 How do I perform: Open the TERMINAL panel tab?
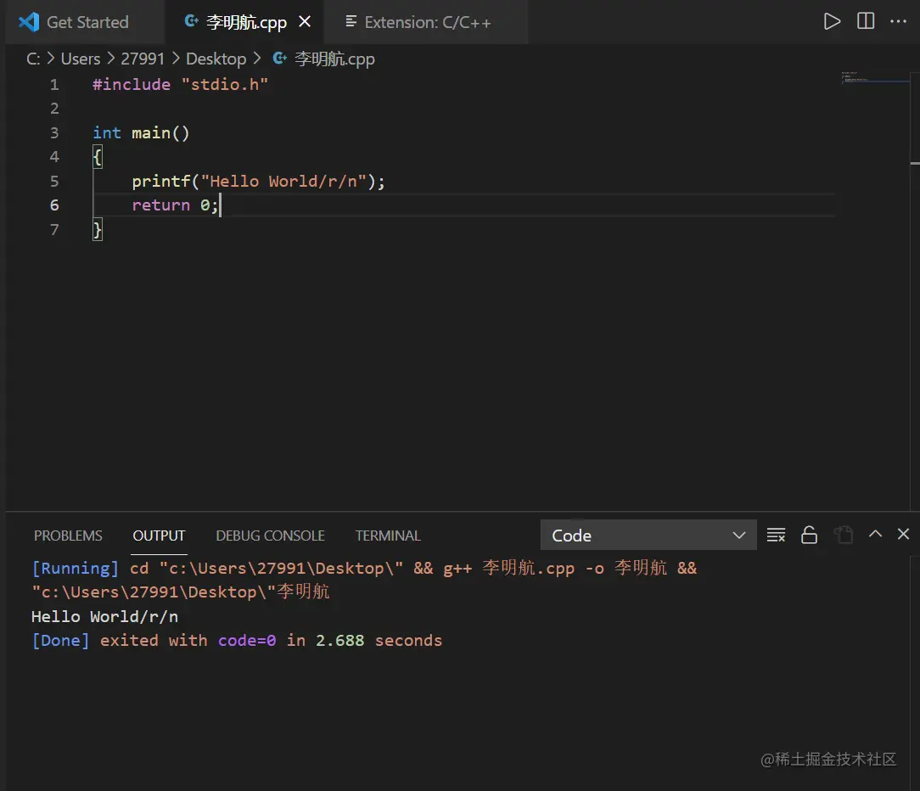pos(388,536)
